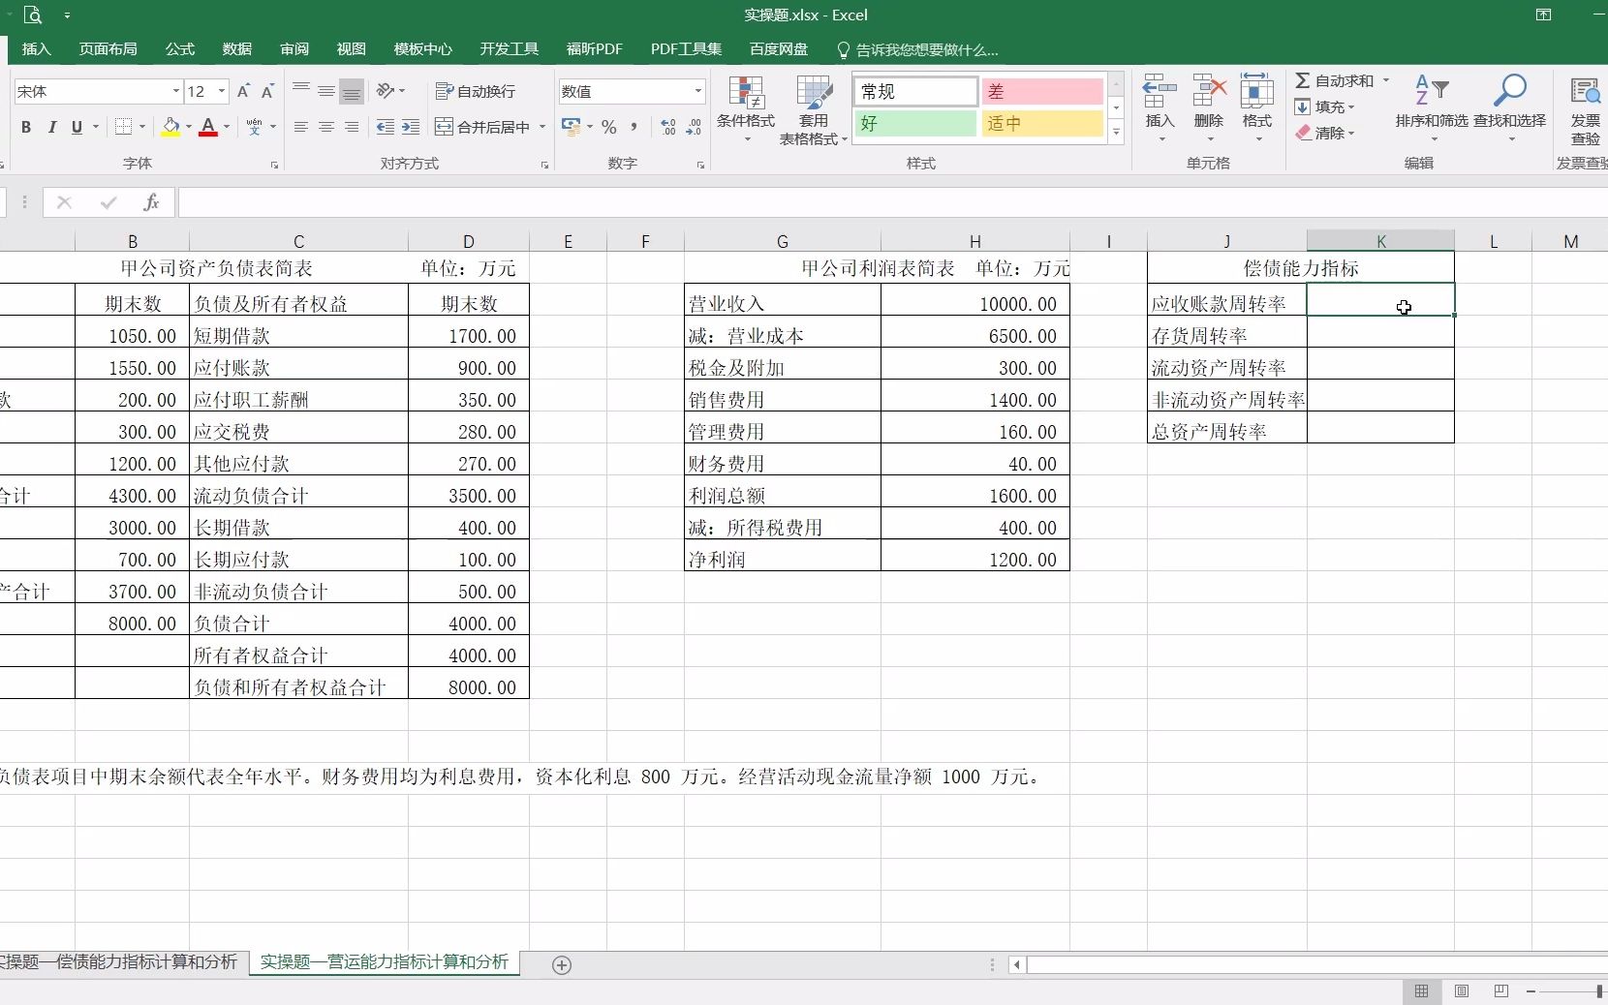Click 合并后居中 merge and center
This screenshot has width=1608, height=1005.
tap(482, 127)
